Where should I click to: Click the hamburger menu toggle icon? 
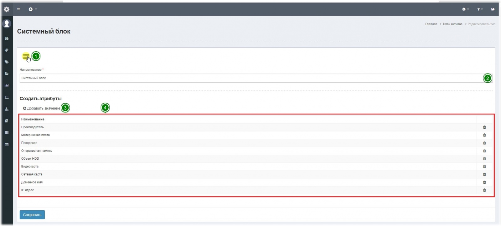coord(18,9)
